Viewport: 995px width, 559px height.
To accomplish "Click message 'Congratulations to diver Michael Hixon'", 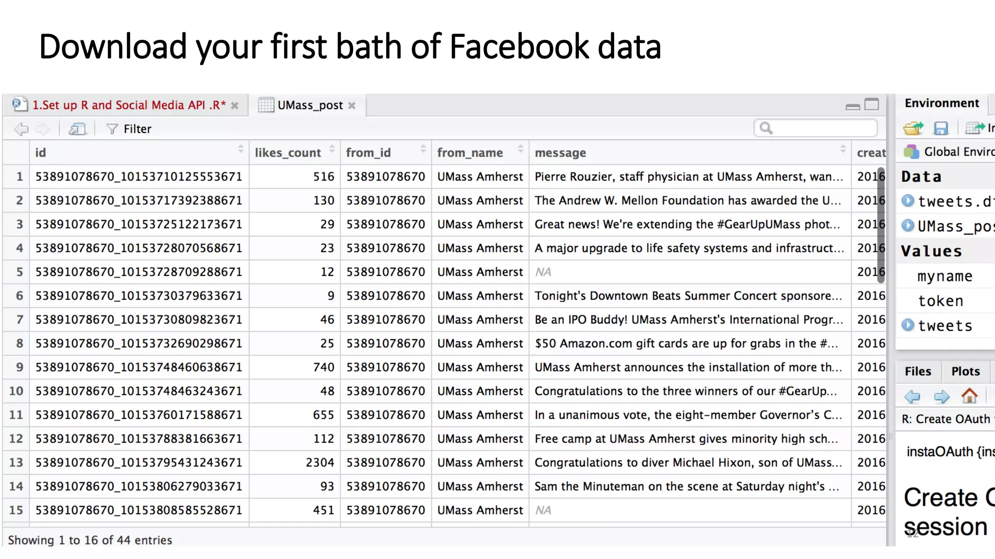I will coord(690,462).
